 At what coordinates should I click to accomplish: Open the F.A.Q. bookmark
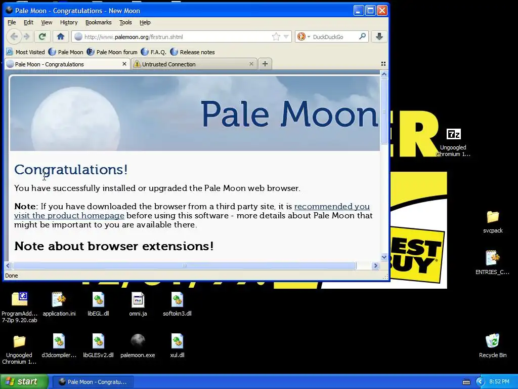pyautogui.click(x=154, y=52)
